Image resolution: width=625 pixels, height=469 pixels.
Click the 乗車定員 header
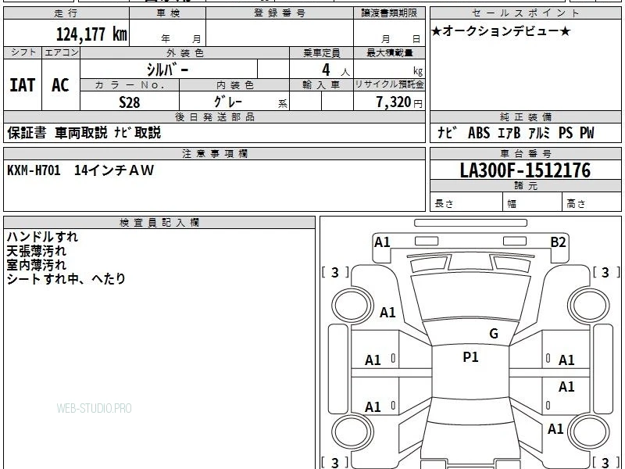click(321, 53)
